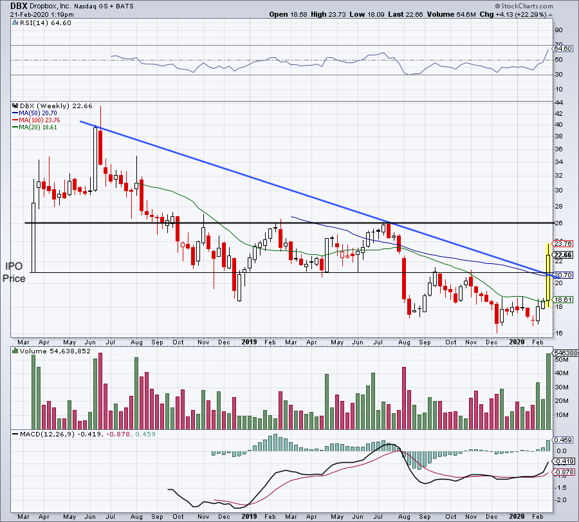Screen dimensions: 579x522
Task: Click the tallest green volume bar for February 2020
Action: [x=548, y=391]
